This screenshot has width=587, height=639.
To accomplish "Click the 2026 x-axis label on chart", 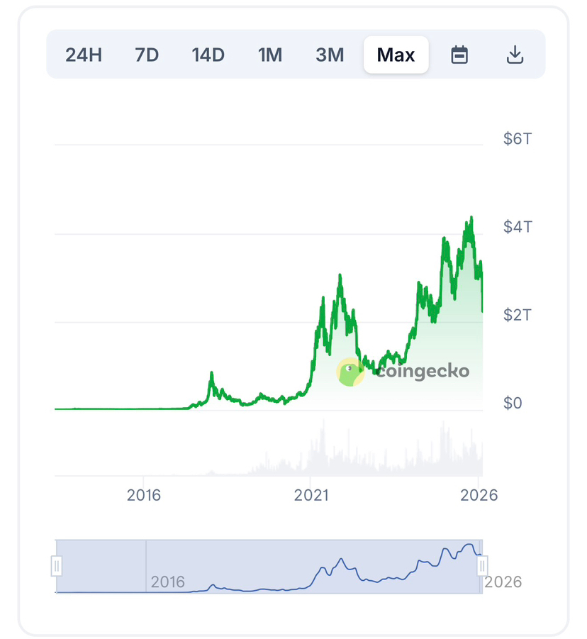I will point(479,495).
